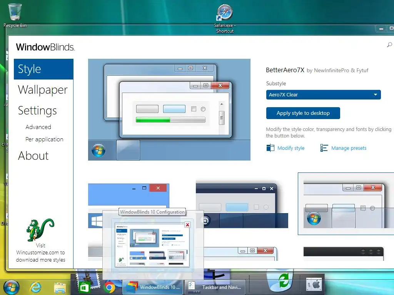
Task: Click the Boot Camp Apple icon in tray
Action: (314, 285)
